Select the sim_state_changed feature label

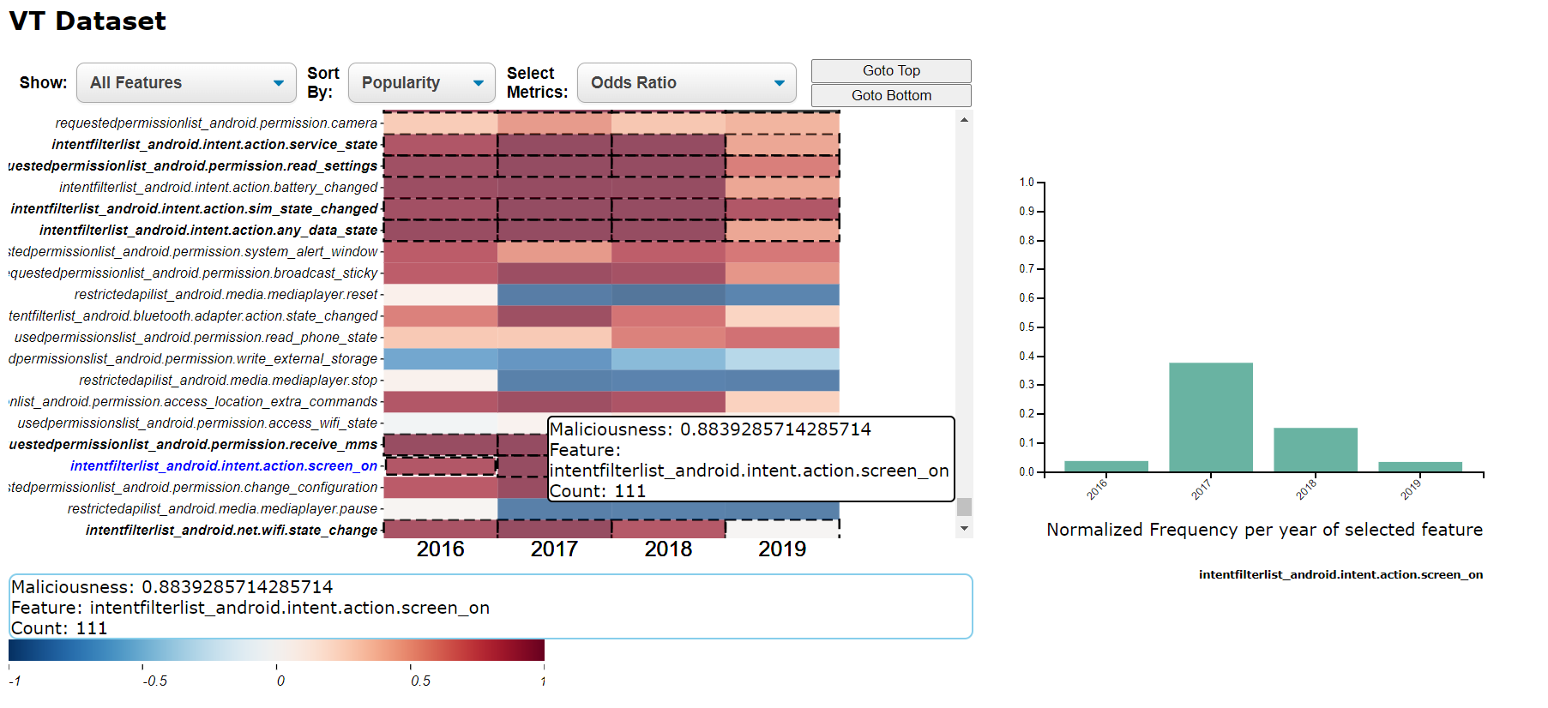tap(194, 209)
